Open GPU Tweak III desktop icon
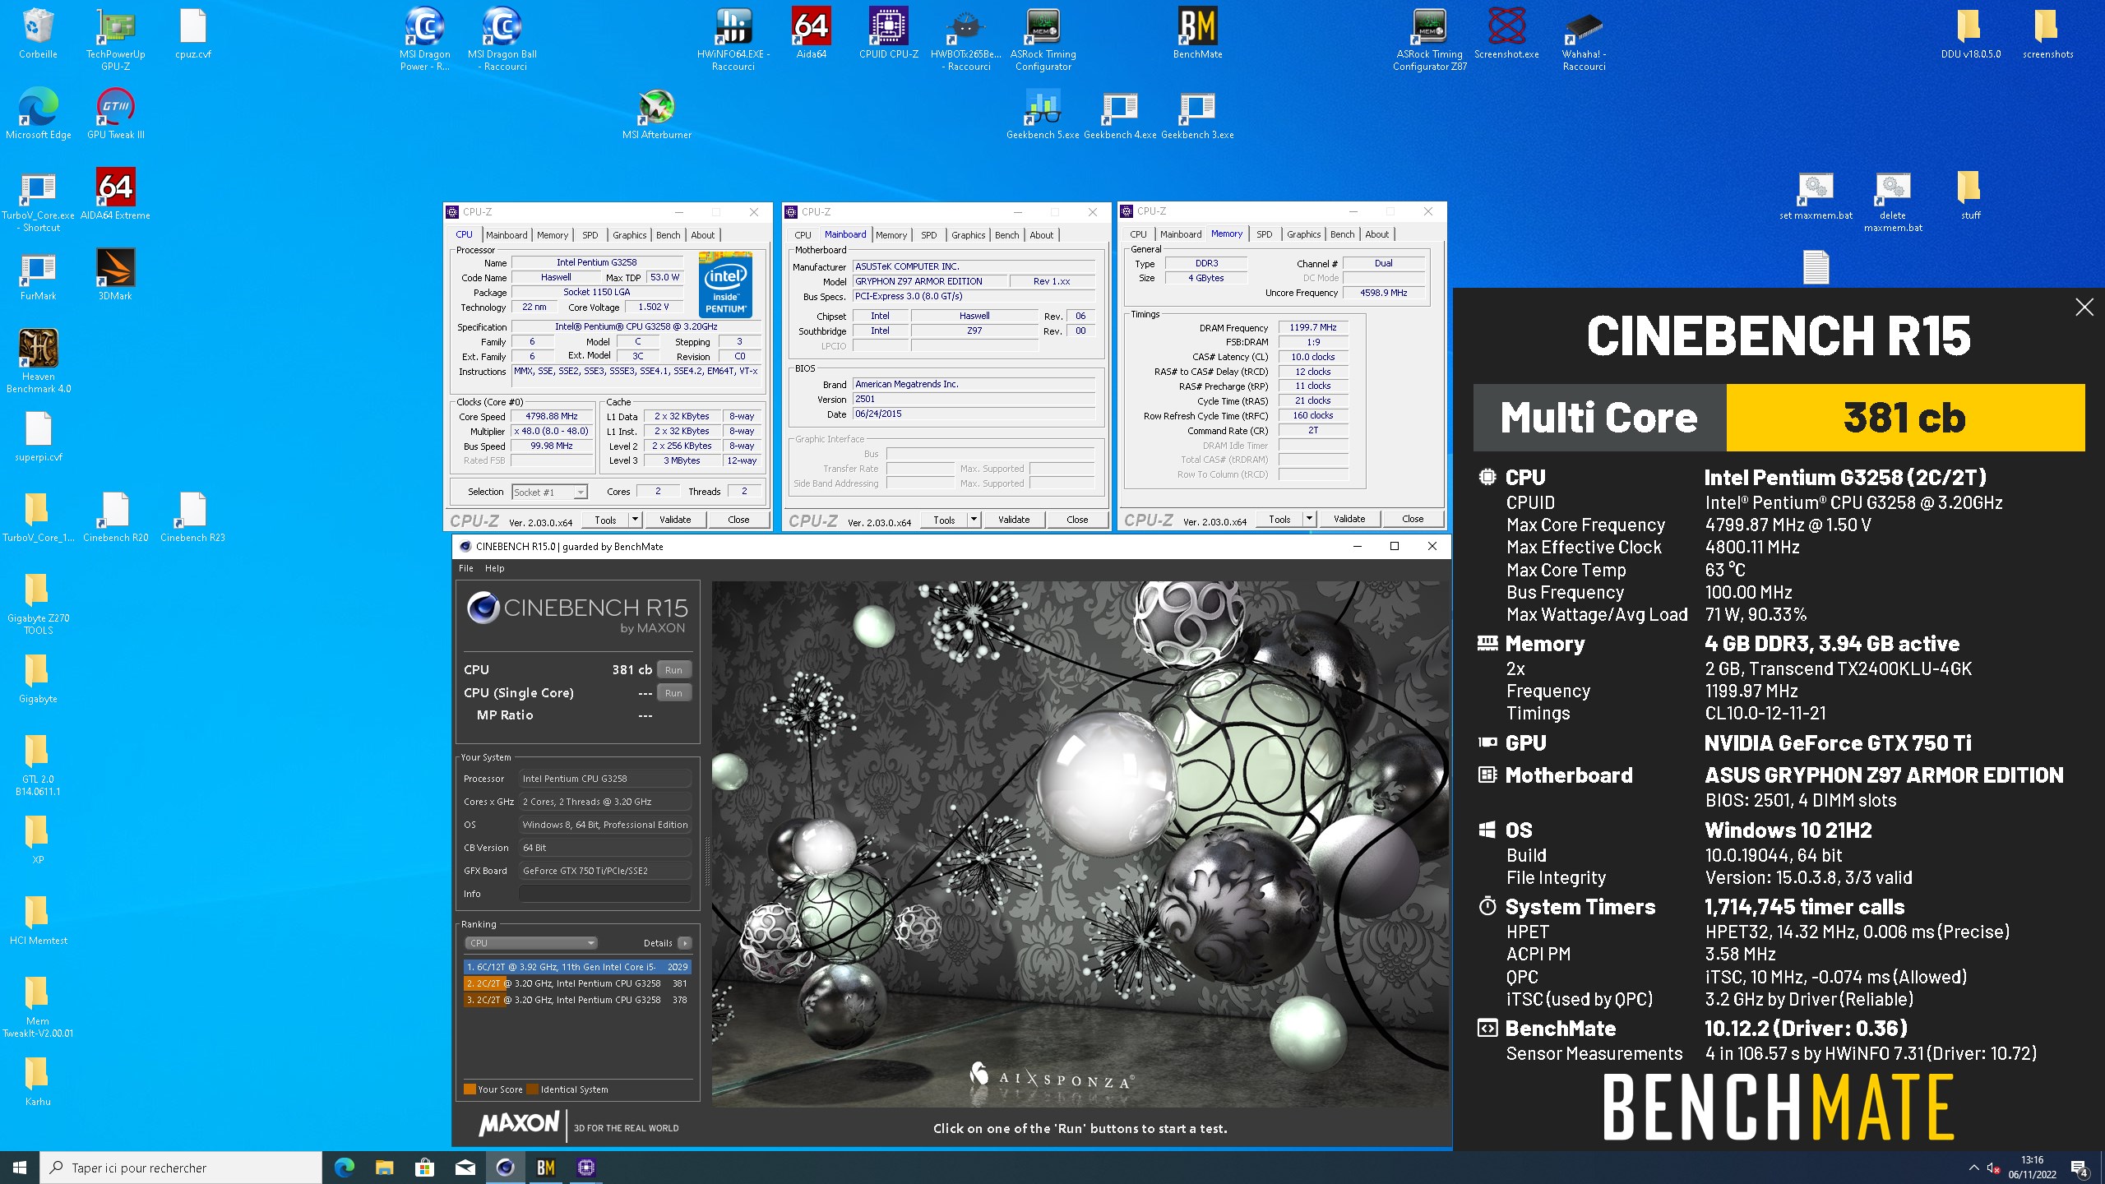 [115, 114]
